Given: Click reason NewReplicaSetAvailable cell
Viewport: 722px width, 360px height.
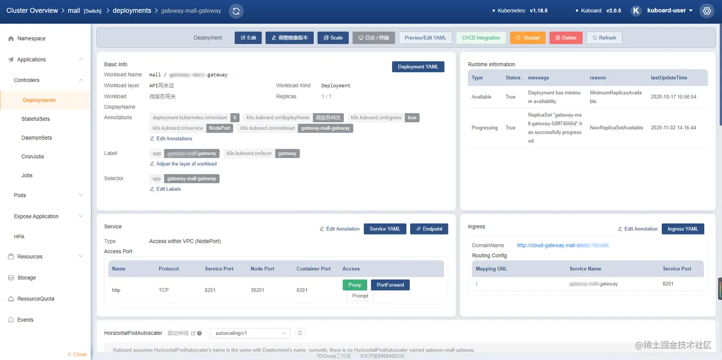Looking at the screenshot, I should tap(616, 128).
